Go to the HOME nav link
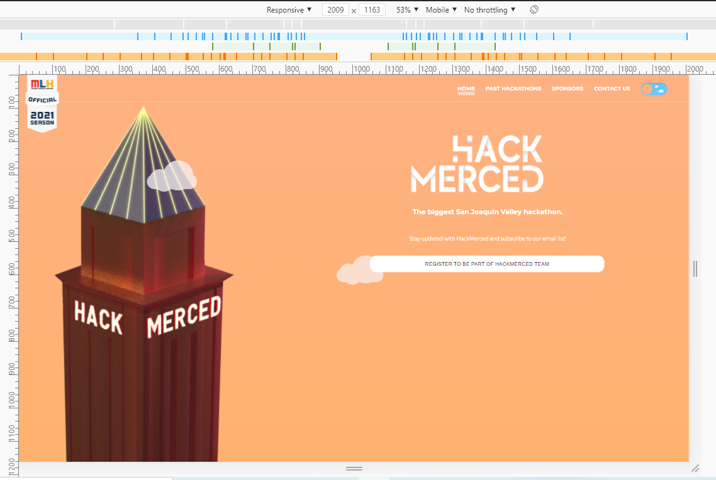716x480 pixels. coord(466,89)
